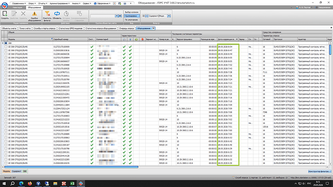This screenshot has height=187, width=333.
Task: Open the Опрос menu dropdown
Action: click(32, 3)
